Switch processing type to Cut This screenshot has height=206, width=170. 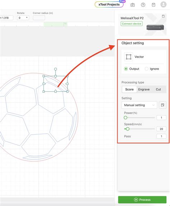tap(158, 89)
